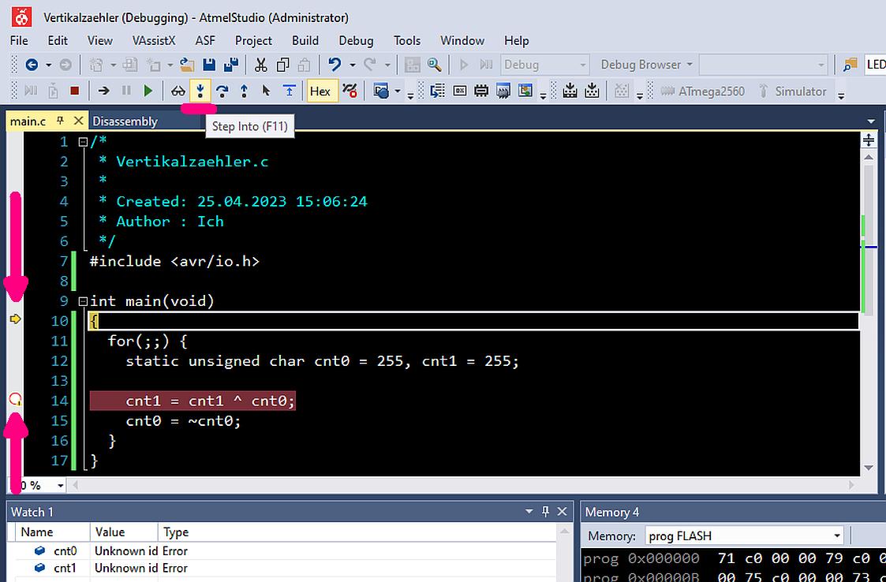Open the debug windows dropdown arrow
886x582 pixels.
click(x=398, y=91)
